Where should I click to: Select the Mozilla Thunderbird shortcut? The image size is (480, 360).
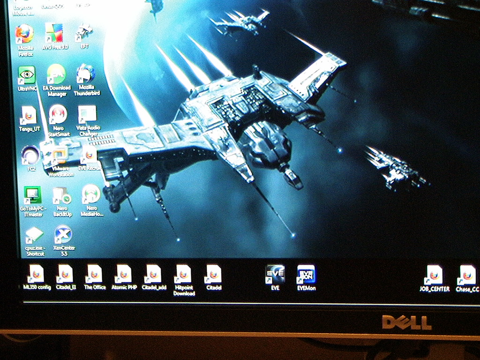click(87, 80)
